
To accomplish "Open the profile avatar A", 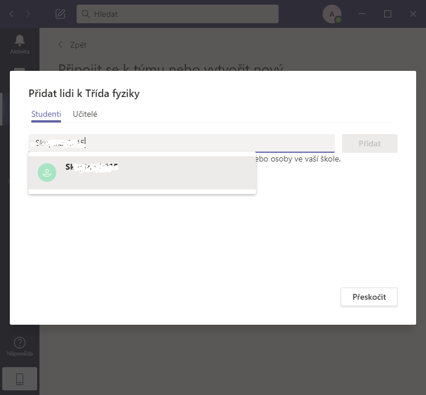I will (332, 14).
